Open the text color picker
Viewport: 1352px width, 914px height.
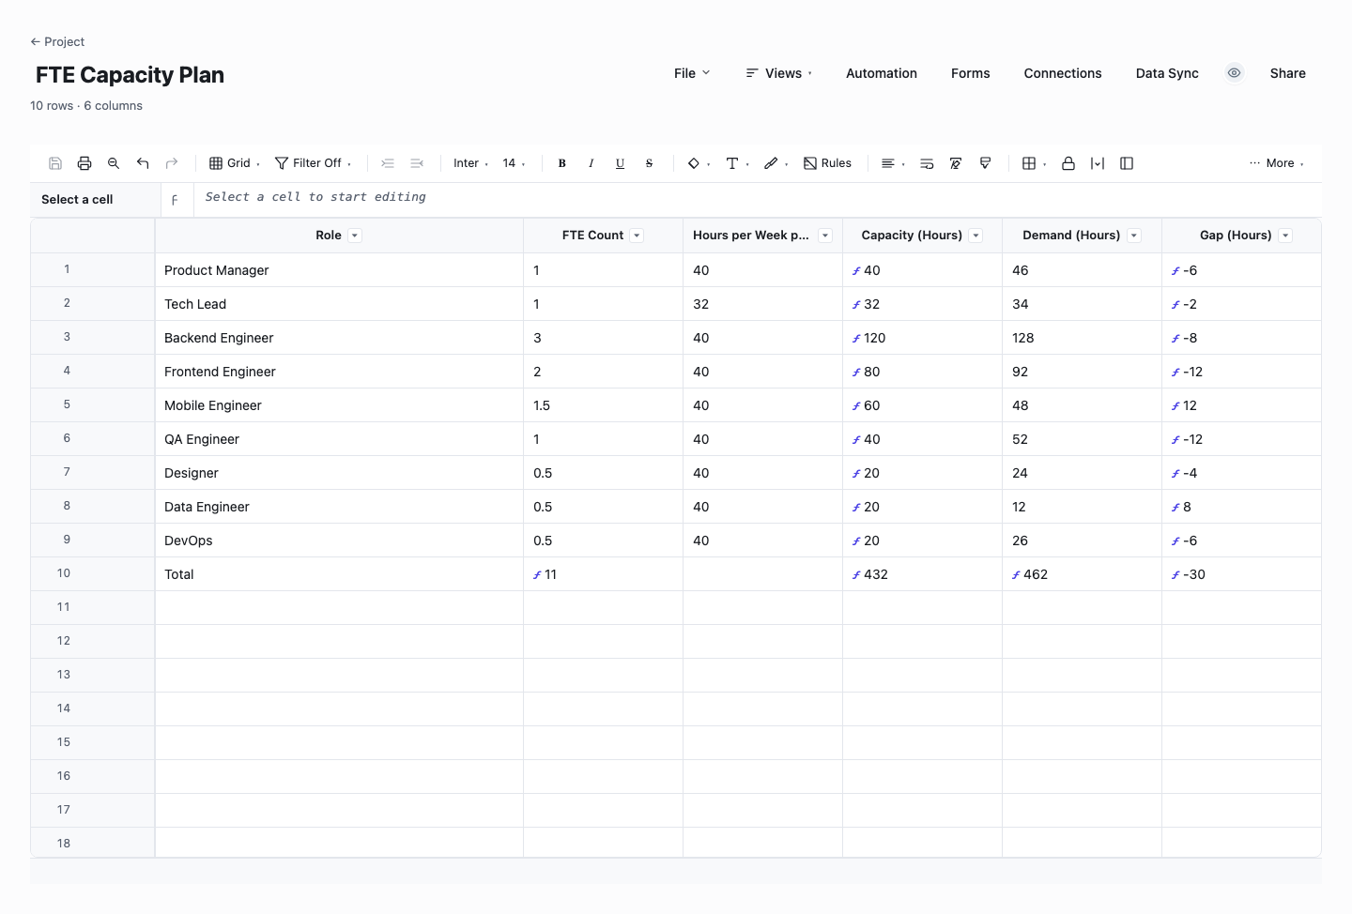point(737,163)
